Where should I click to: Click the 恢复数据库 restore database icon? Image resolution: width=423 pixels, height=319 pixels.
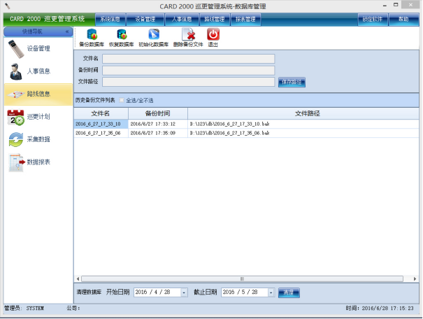[122, 34]
